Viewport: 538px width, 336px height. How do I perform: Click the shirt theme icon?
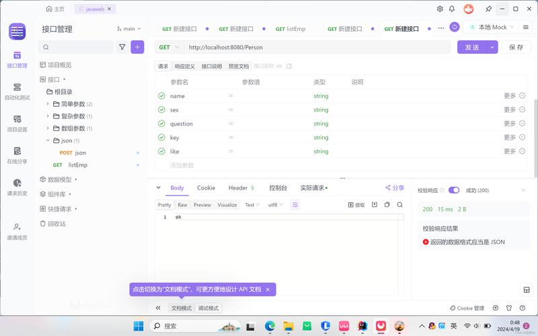pyautogui.click(x=509, y=308)
